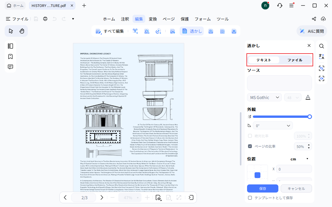Open the background tool icon
The height and width of the screenshot is (207, 332).
point(211,31)
